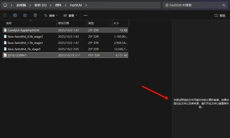The height and width of the screenshot is (138, 230).
Task: Click the Paste icon in toolbar
Action: click(x=5, y=15)
